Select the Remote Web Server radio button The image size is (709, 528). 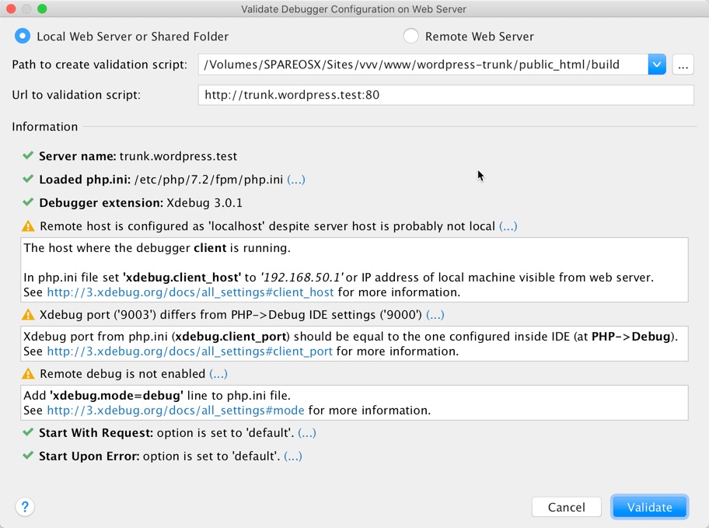pyautogui.click(x=410, y=37)
